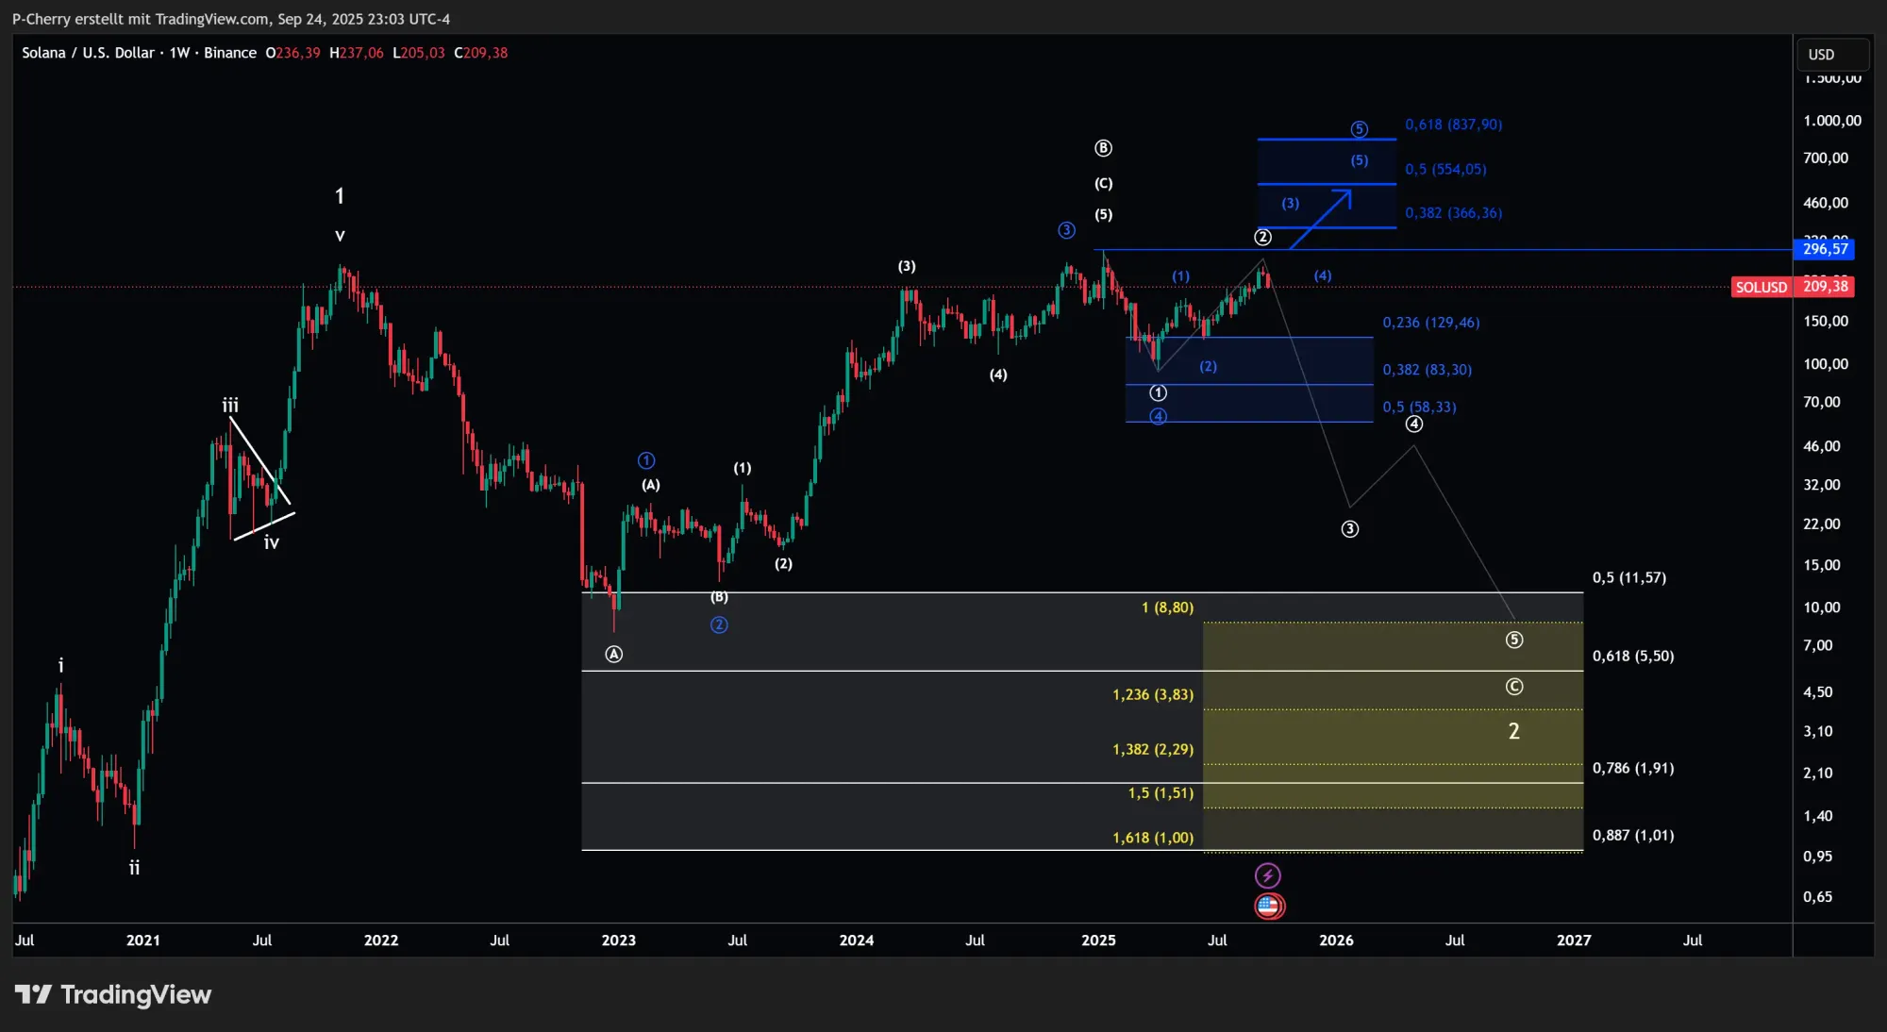This screenshot has height=1032, width=1887.
Task: Click the 2027 time axis label
Action: click(x=1574, y=940)
